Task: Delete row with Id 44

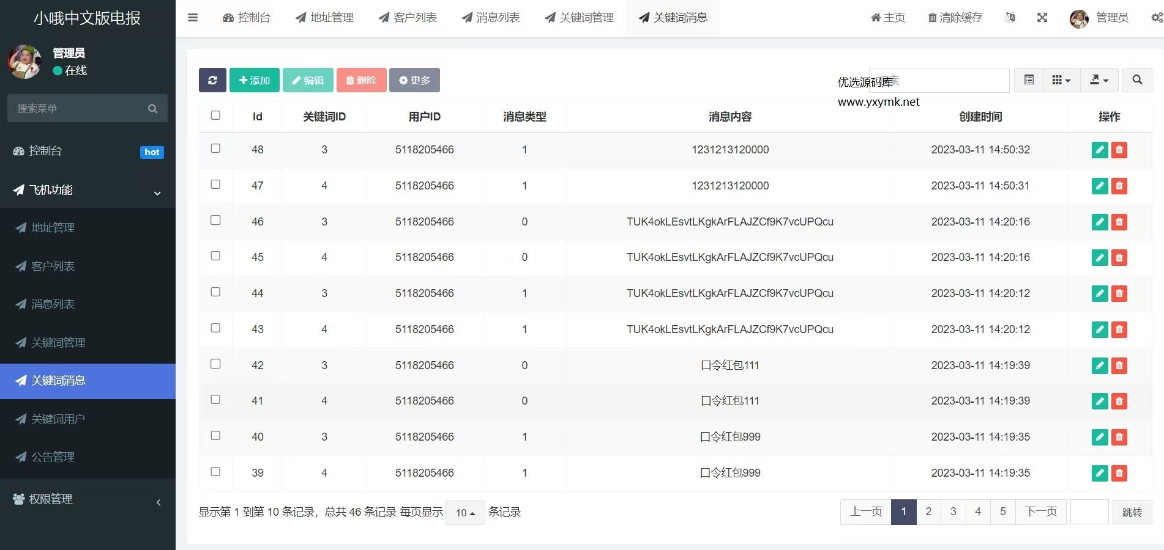Action: point(1119,293)
